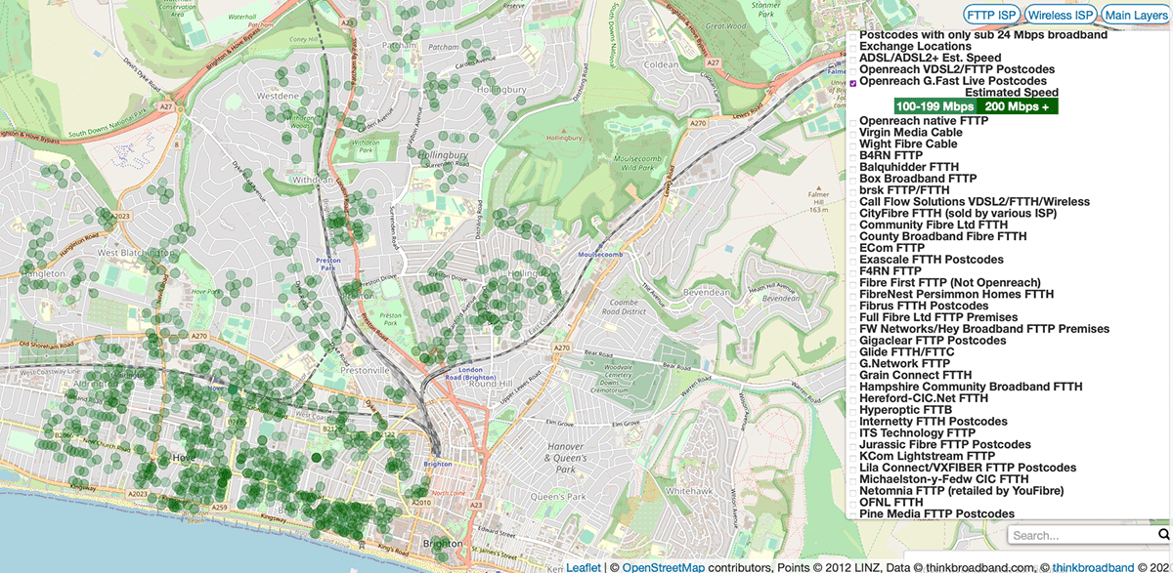Enable the Jurassic Fibre FTTP Postcodes layer

click(853, 446)
